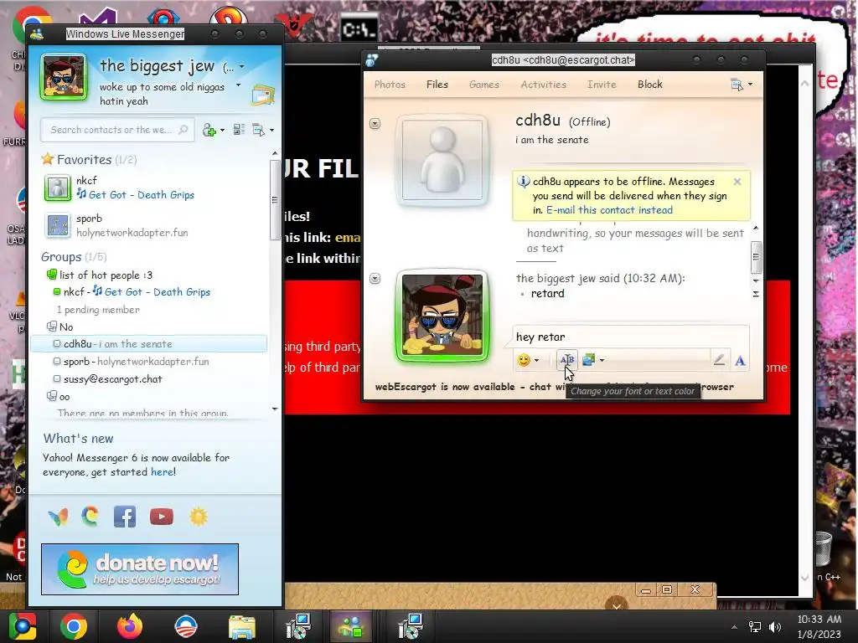Click chat history scroll down arrow
This screenshot has height=643, width=858.
[756, 280]
